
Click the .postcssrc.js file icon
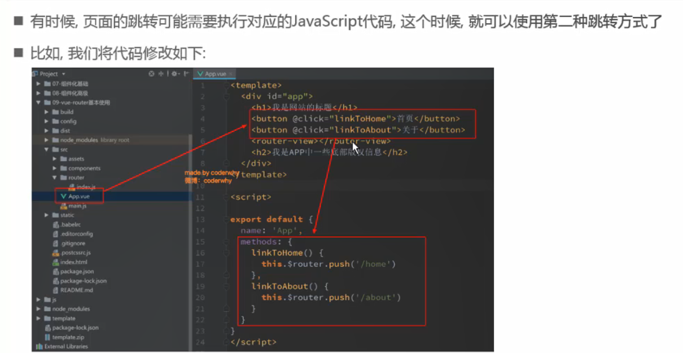click(x=55, y=253)
